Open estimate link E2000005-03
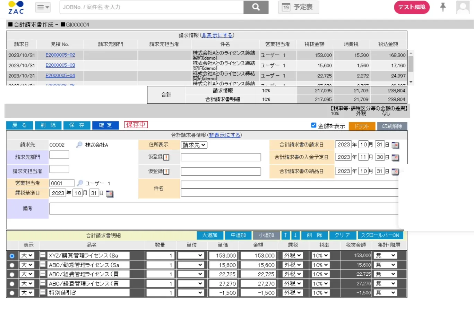The width and height of the screenshot is (474, 333). click(x=60, y=65)
